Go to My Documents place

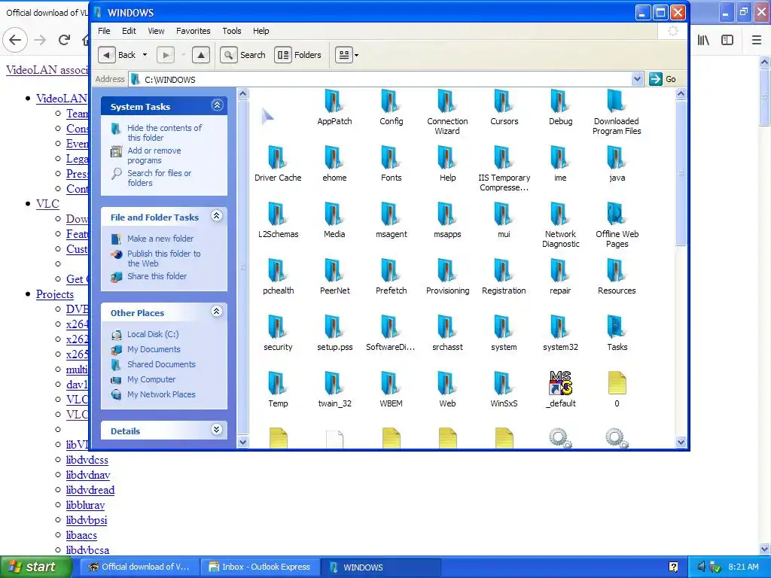(x=154, y=349)
